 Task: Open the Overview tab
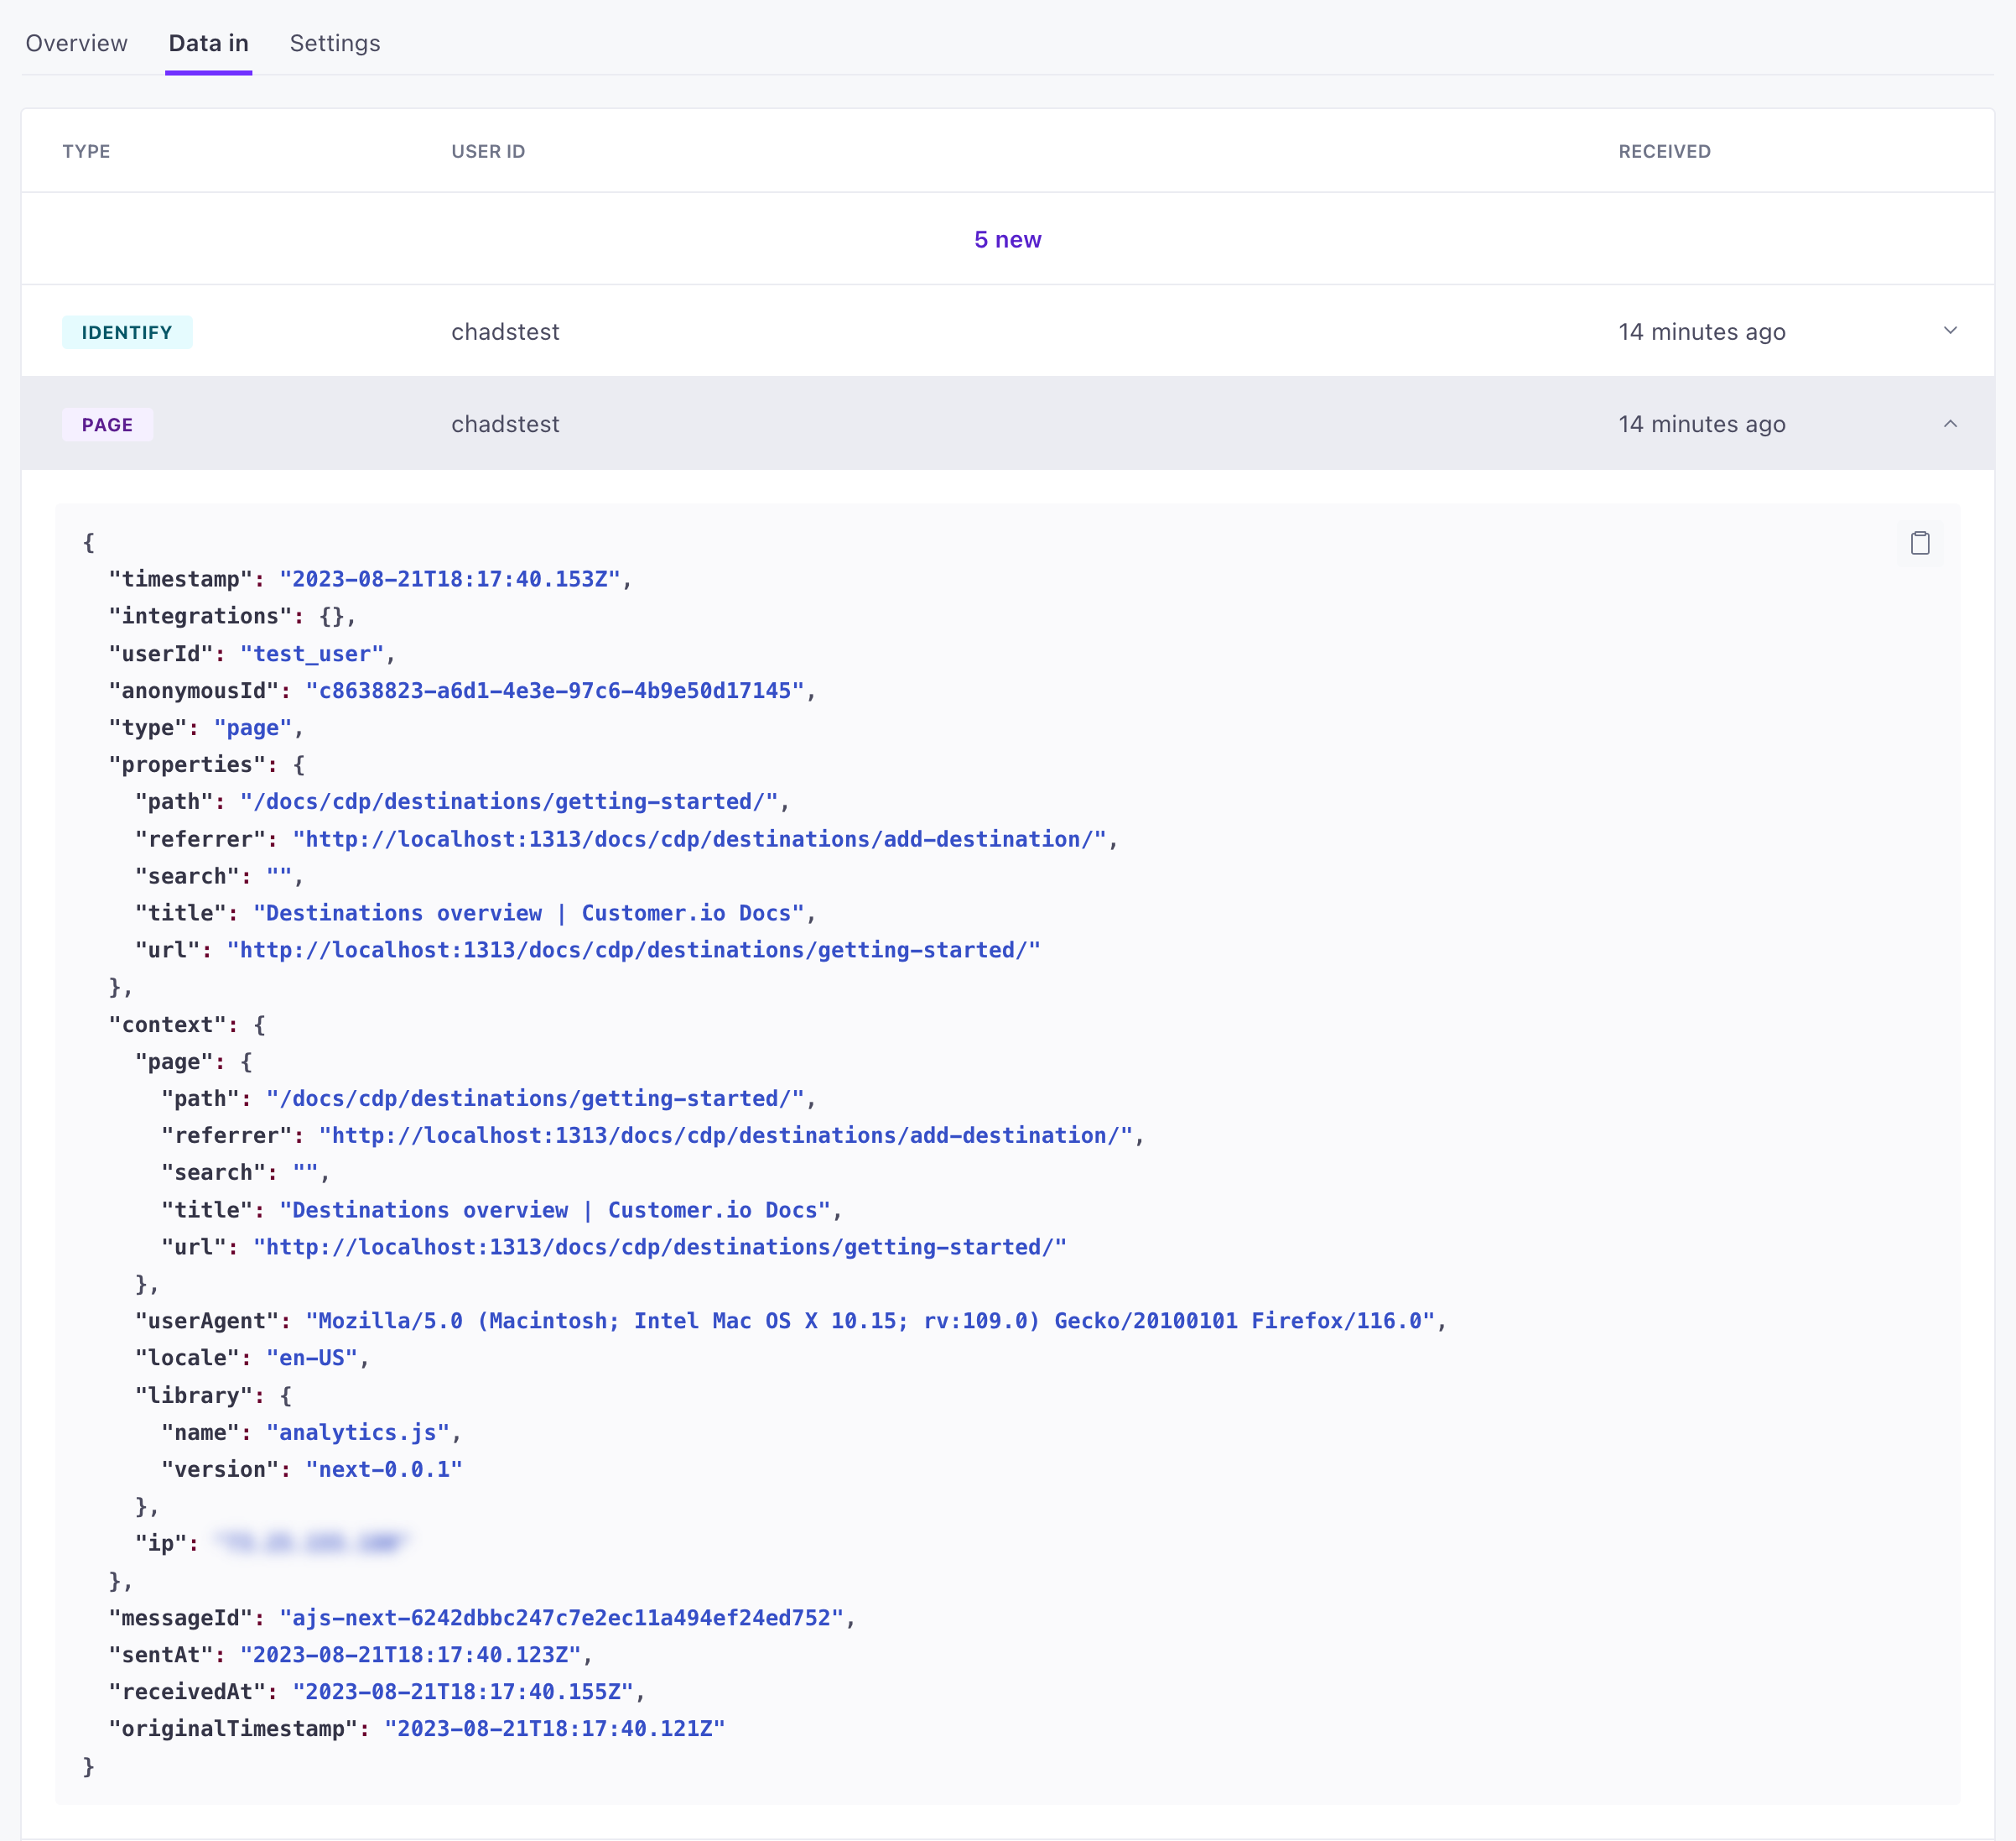pyautogui.click(x=77, y=43)
